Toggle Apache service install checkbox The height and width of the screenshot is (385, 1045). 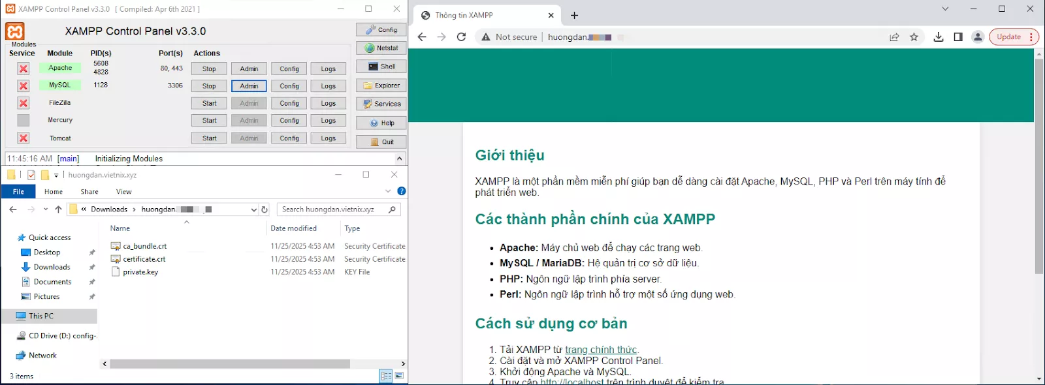click(24, 69)
